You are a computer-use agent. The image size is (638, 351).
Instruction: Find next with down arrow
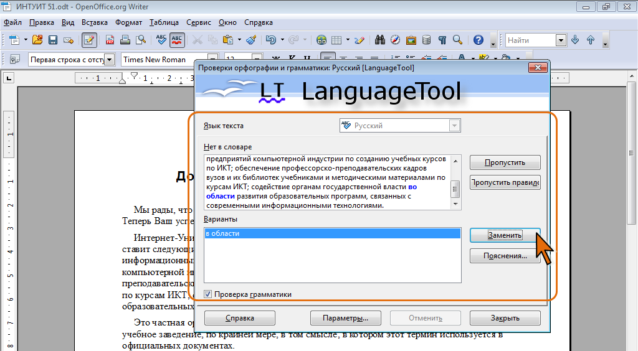[x=575, y=40]
